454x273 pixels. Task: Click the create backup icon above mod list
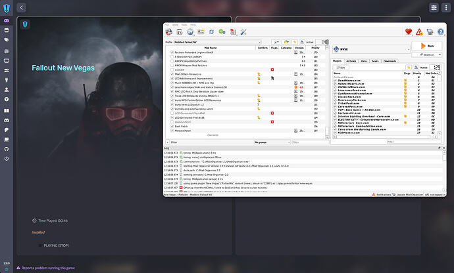click(302, 42)
